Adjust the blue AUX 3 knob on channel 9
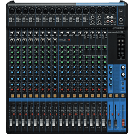 click(62, 79)
